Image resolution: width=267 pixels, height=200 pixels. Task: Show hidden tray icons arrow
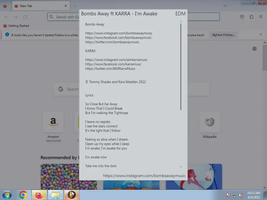coord(222,195)
